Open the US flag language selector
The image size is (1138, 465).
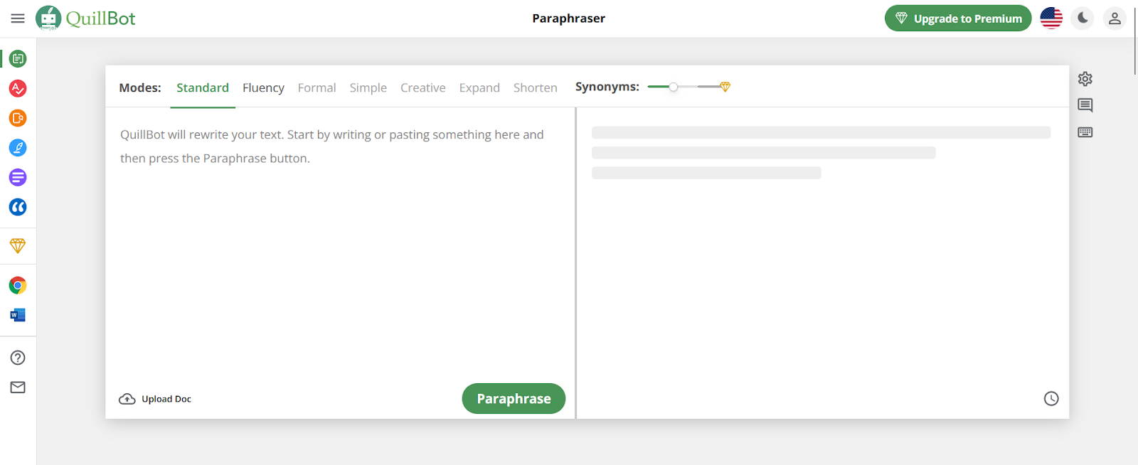[x=1051, y=18]
